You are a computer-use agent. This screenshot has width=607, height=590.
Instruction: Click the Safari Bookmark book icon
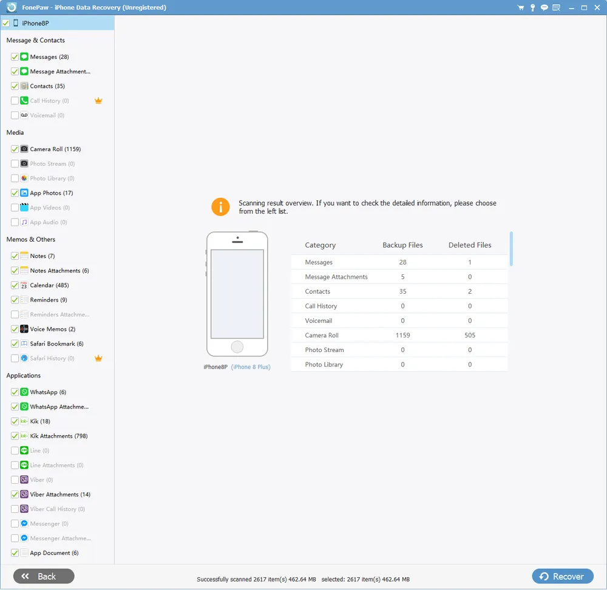[x=24, y=344]
